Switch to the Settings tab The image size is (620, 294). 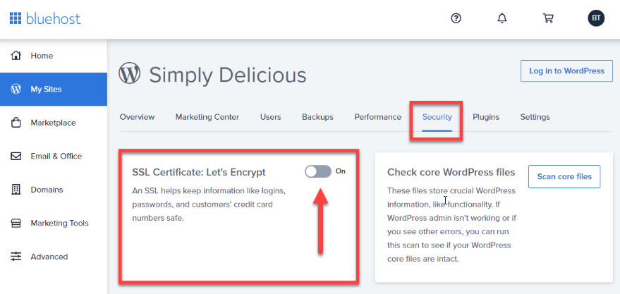(535, 117)
